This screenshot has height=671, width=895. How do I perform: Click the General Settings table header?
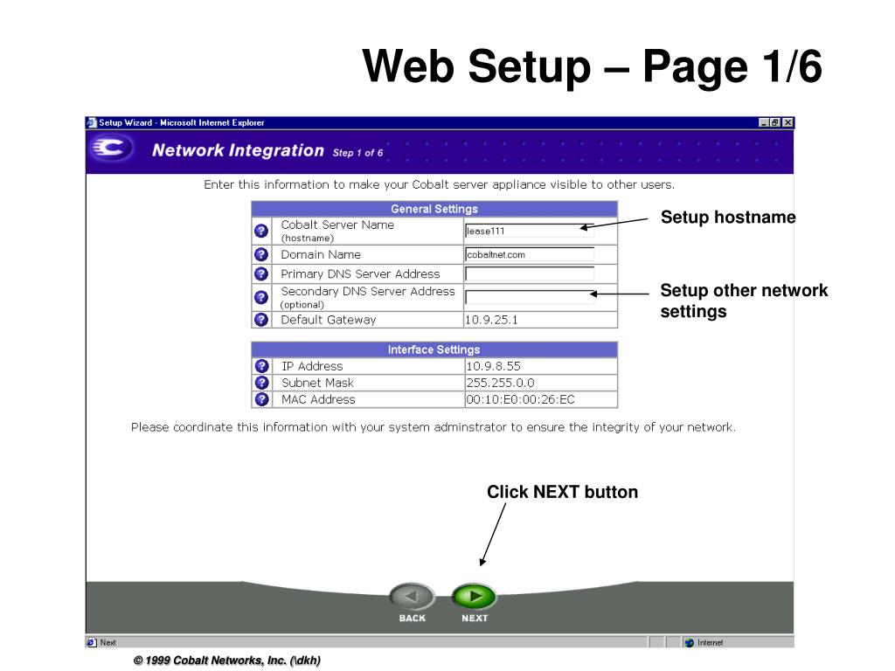[x=434, y=209]
